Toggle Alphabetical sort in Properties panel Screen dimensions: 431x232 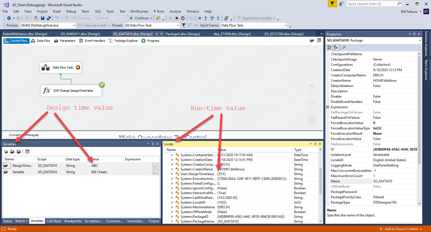click(x=336, y=47)
